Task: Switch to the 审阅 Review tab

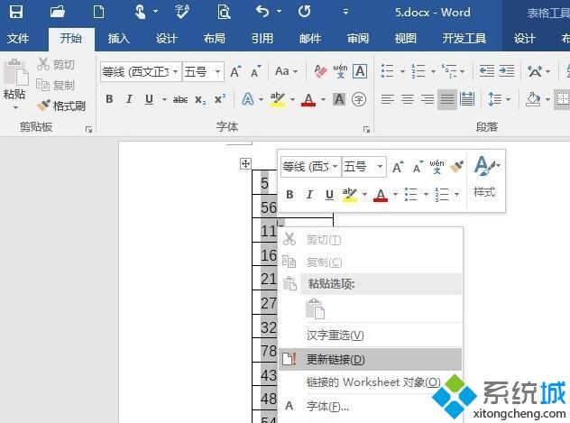Action: coord(358,38)
